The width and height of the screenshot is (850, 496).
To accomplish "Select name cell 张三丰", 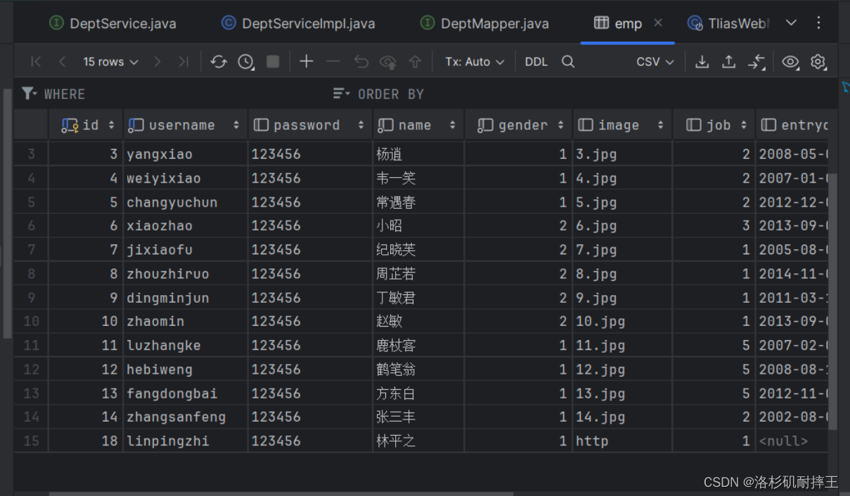I will [x=418, y=417].
